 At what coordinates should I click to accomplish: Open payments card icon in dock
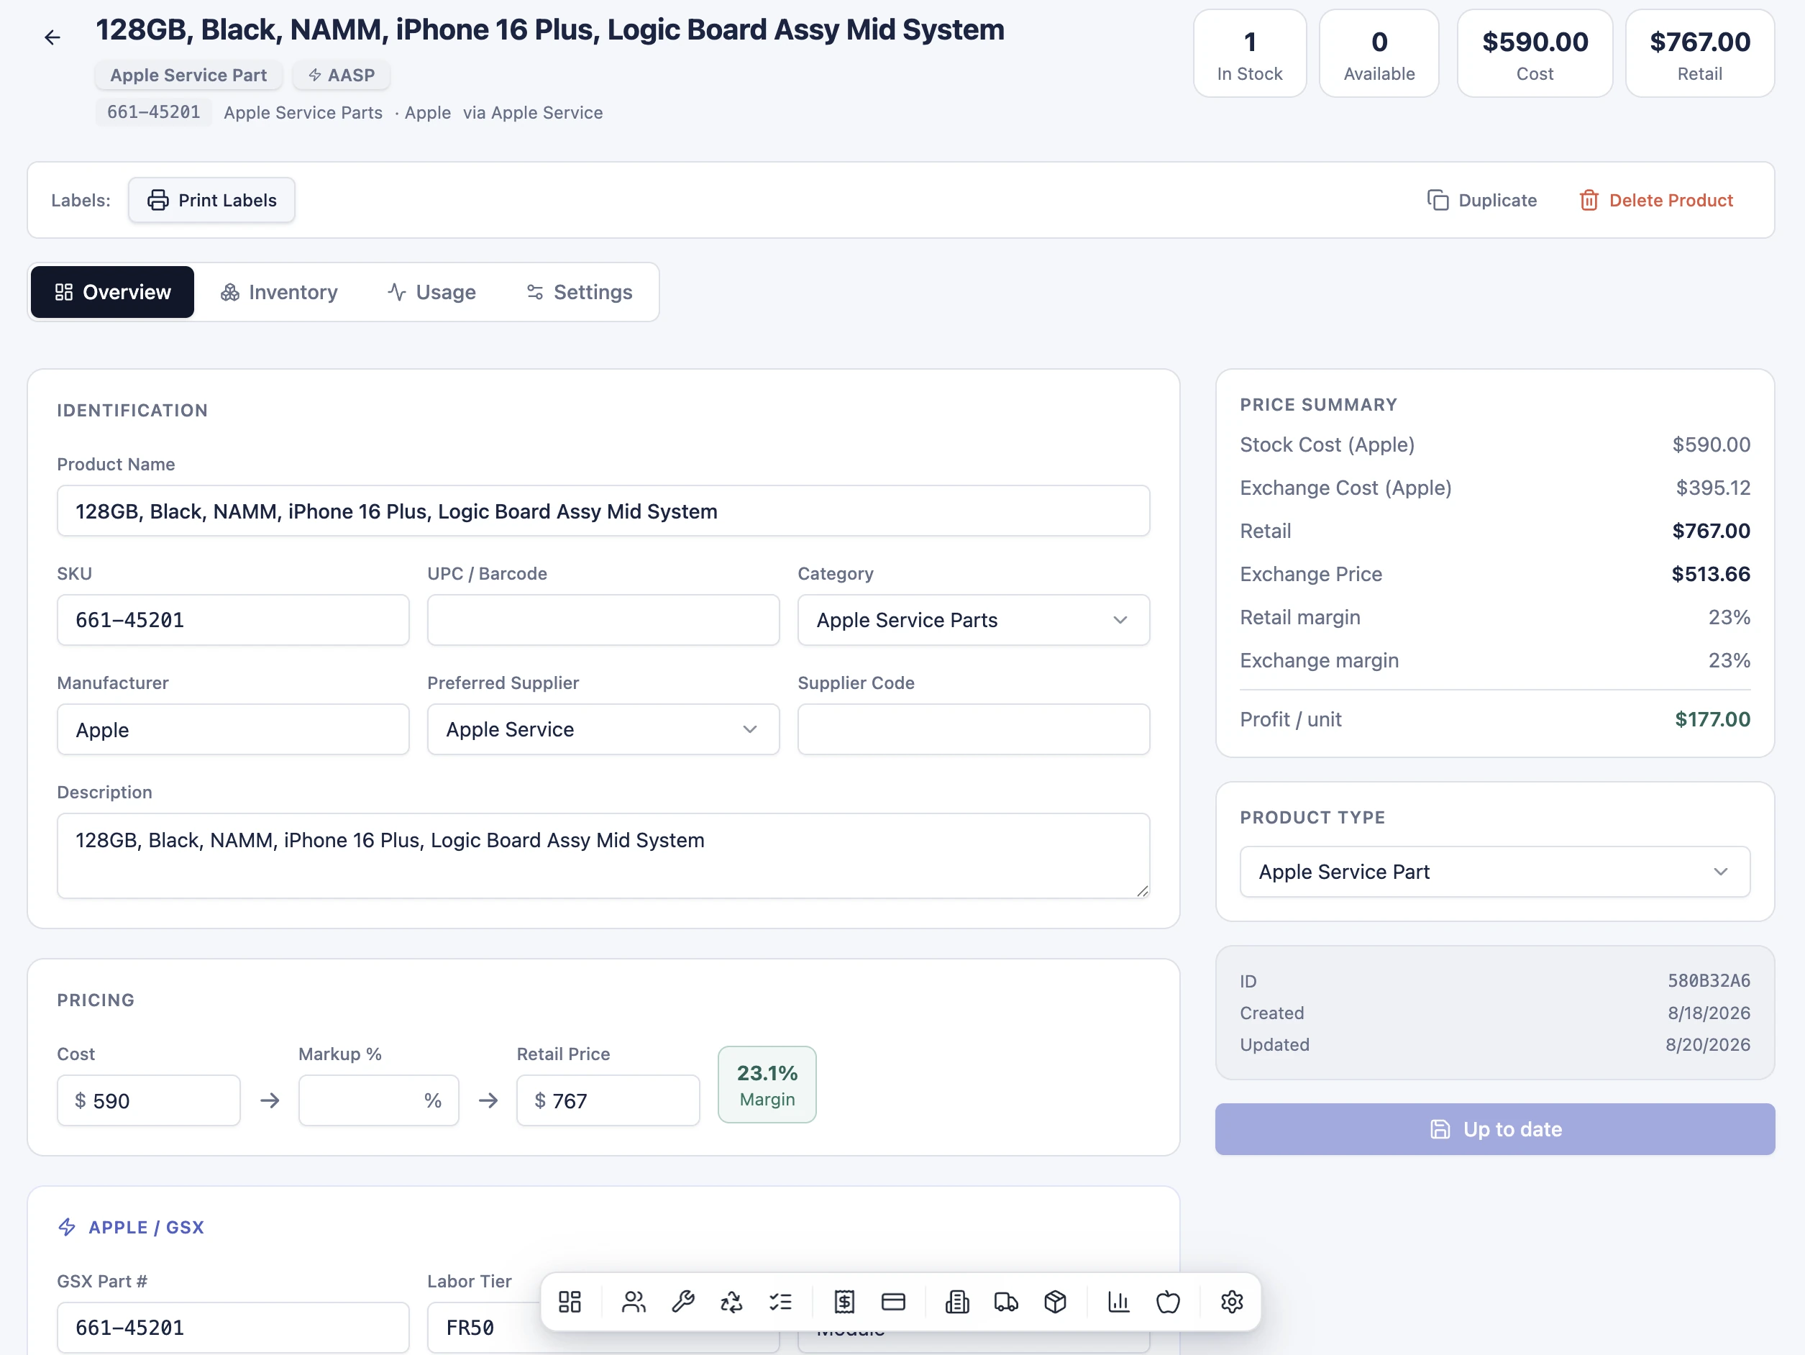click(x=894, y=1301)
